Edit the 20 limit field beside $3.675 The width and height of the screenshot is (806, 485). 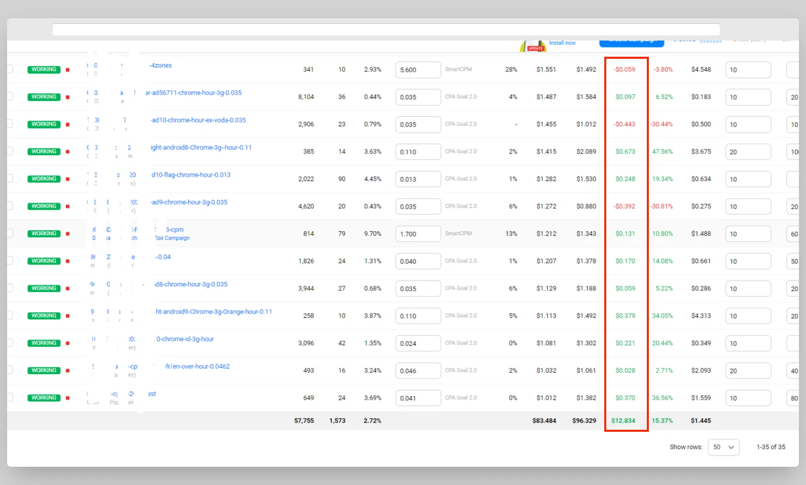(748, 152)
